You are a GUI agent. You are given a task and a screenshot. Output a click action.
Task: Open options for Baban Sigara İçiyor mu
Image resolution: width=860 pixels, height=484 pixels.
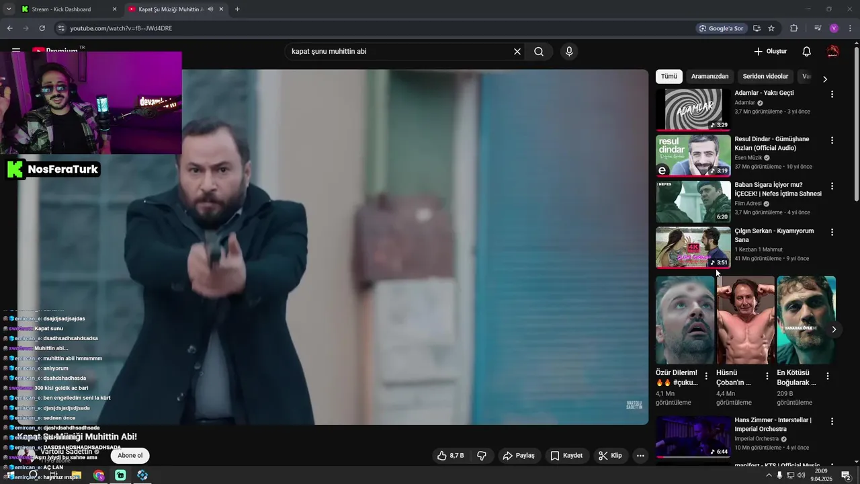tap(832, 186)
